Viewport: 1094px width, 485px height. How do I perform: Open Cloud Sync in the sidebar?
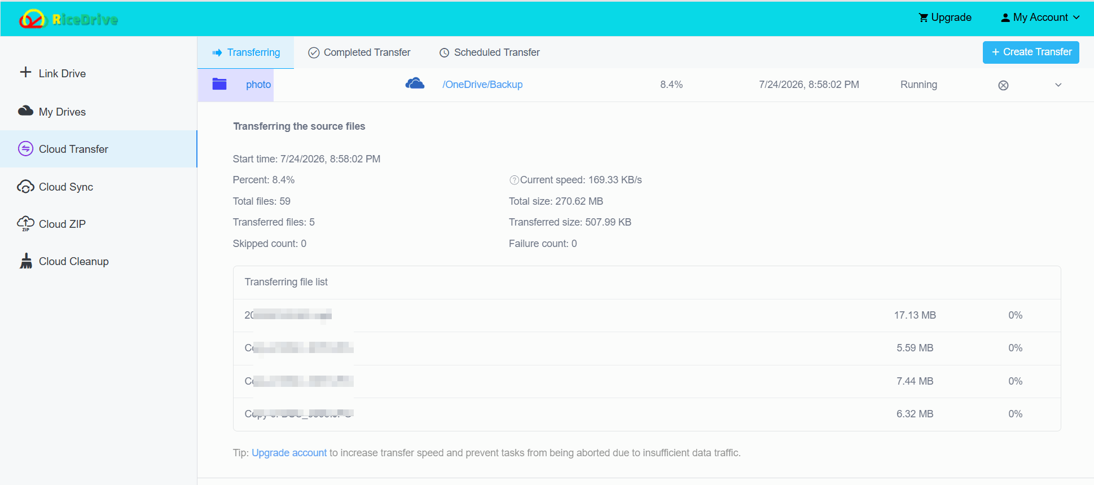99,187
